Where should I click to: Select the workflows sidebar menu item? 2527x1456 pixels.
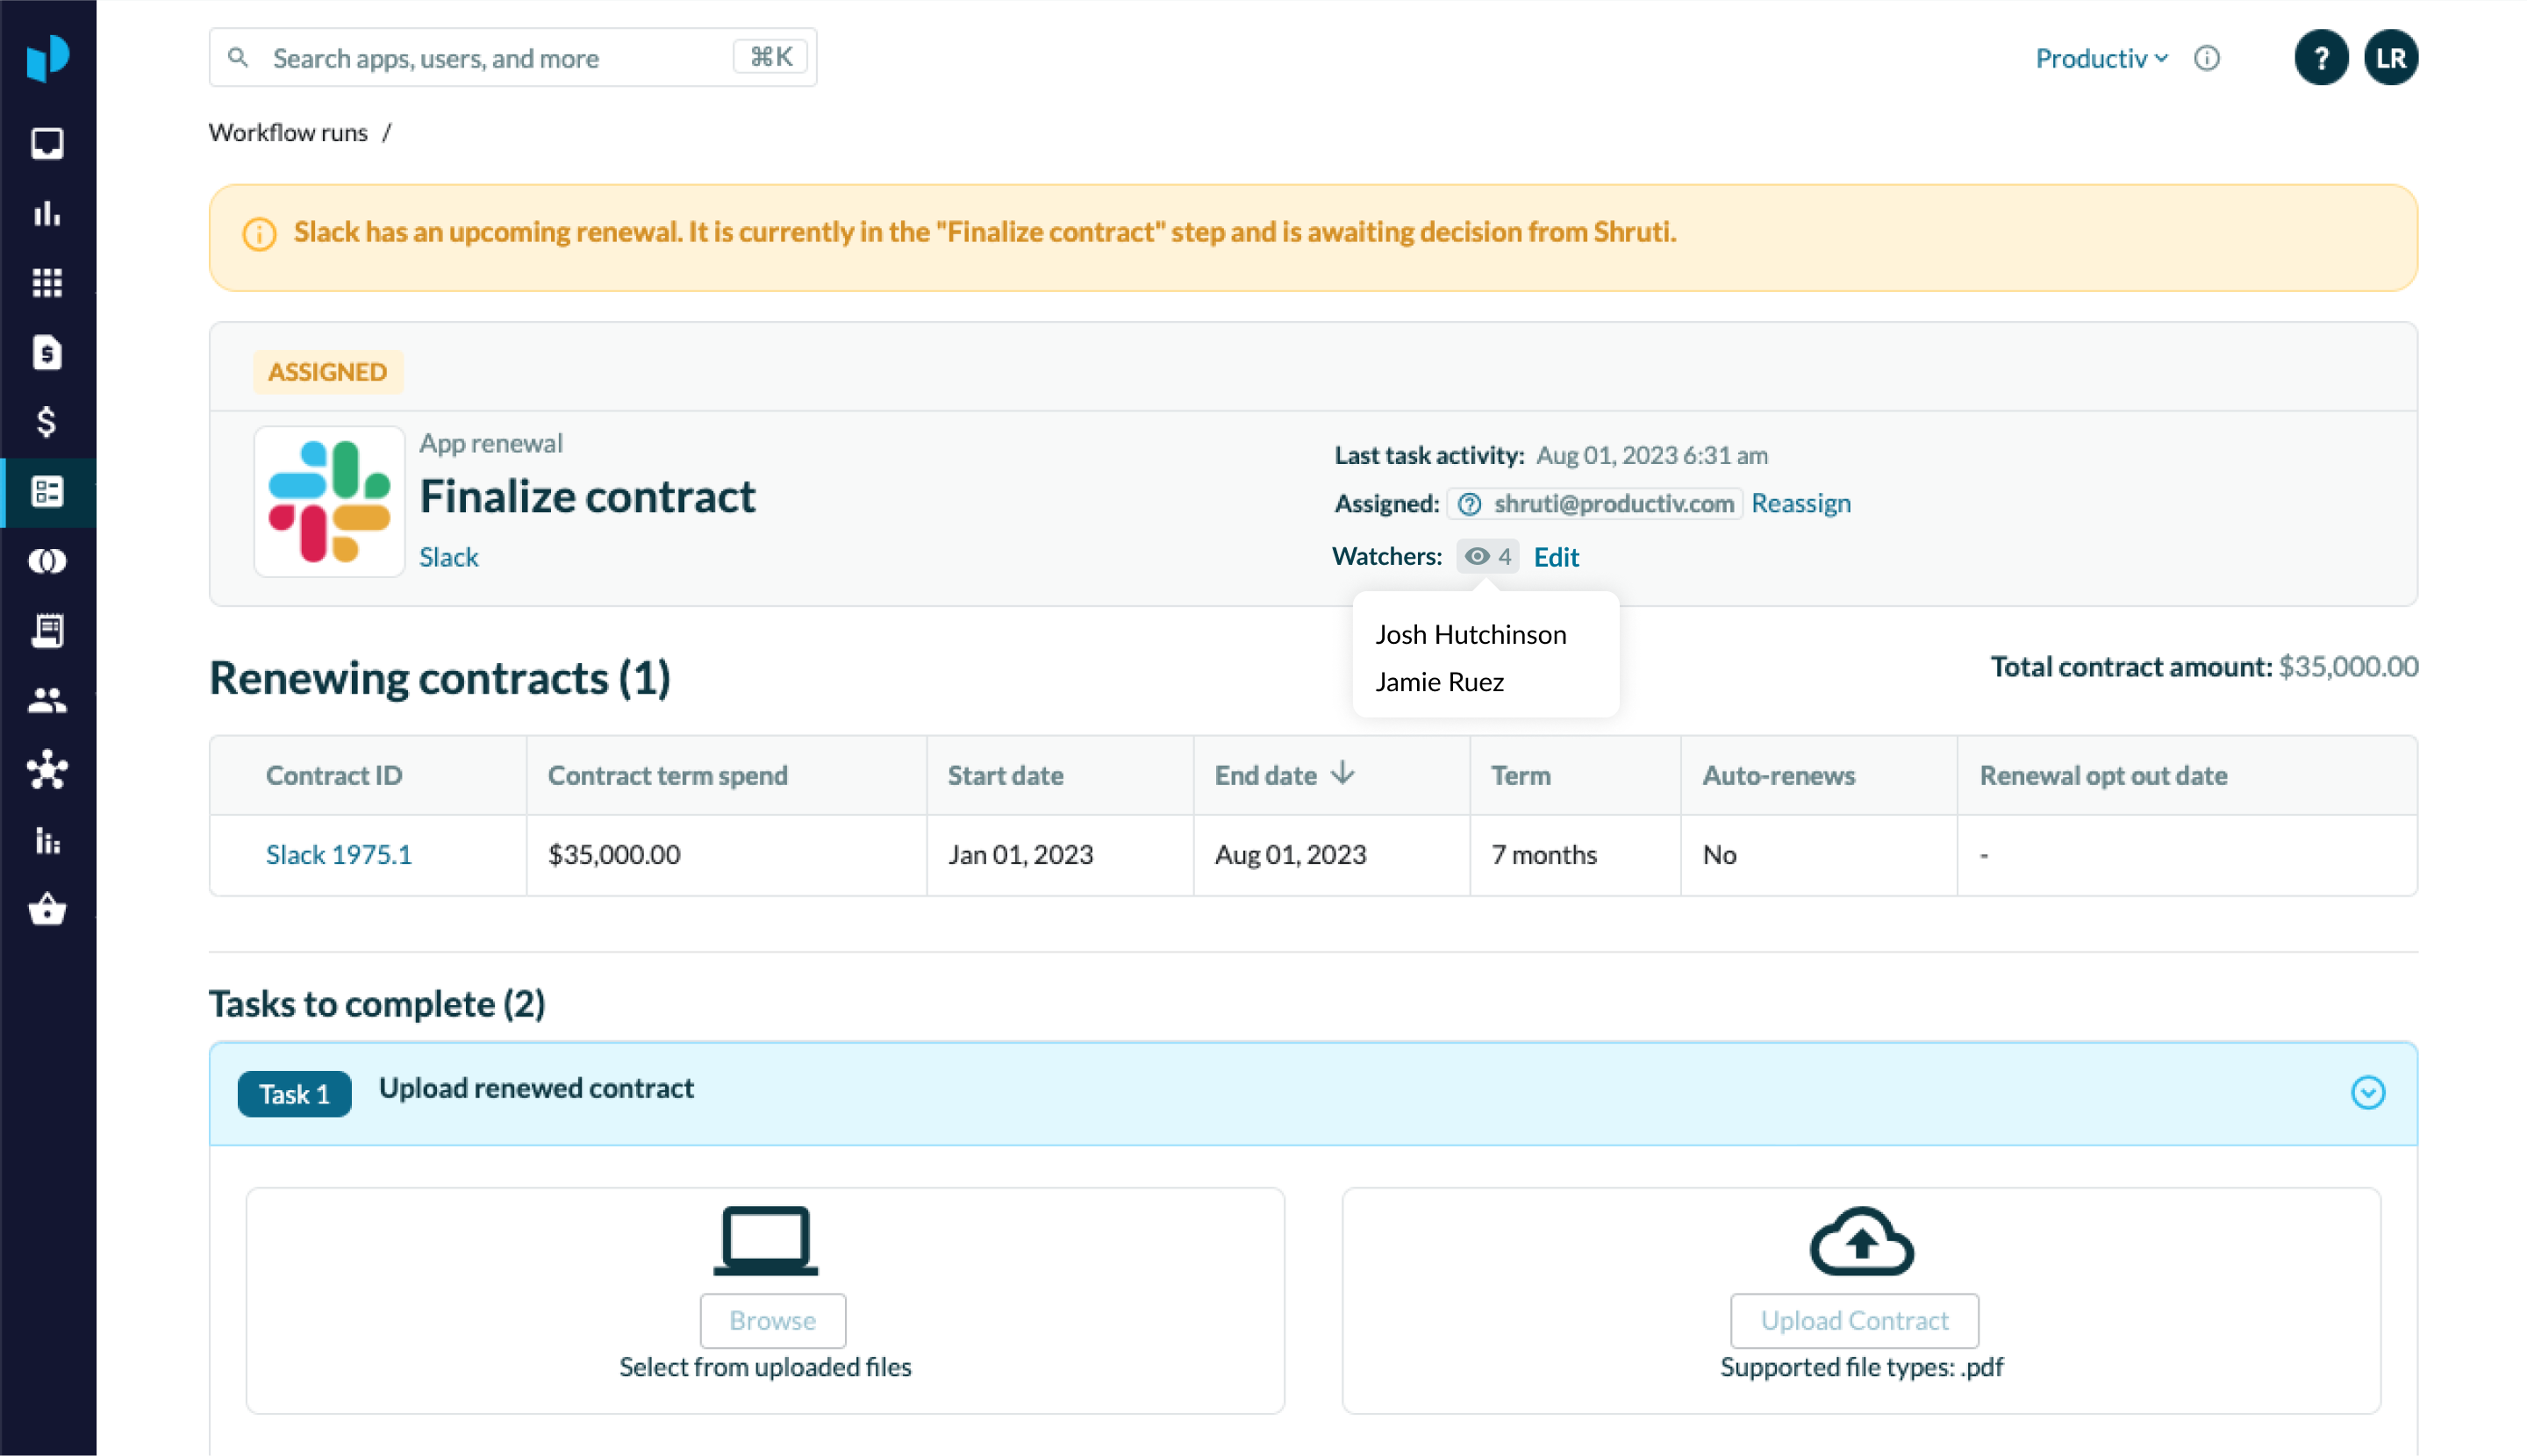pos(47,492)
